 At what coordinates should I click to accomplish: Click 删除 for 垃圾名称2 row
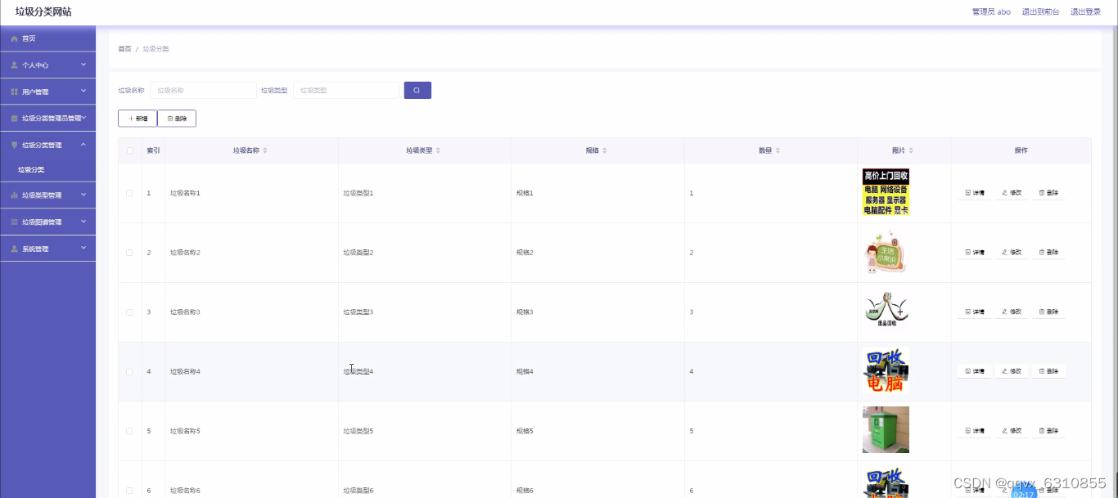pos(1048,253)
